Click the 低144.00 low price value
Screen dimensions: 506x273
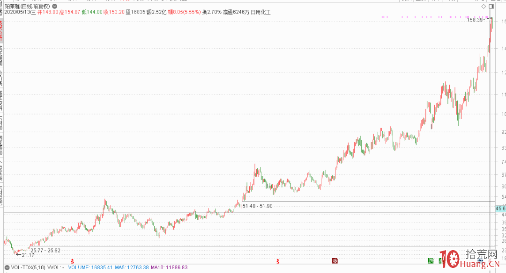click(x=92, y=12)
